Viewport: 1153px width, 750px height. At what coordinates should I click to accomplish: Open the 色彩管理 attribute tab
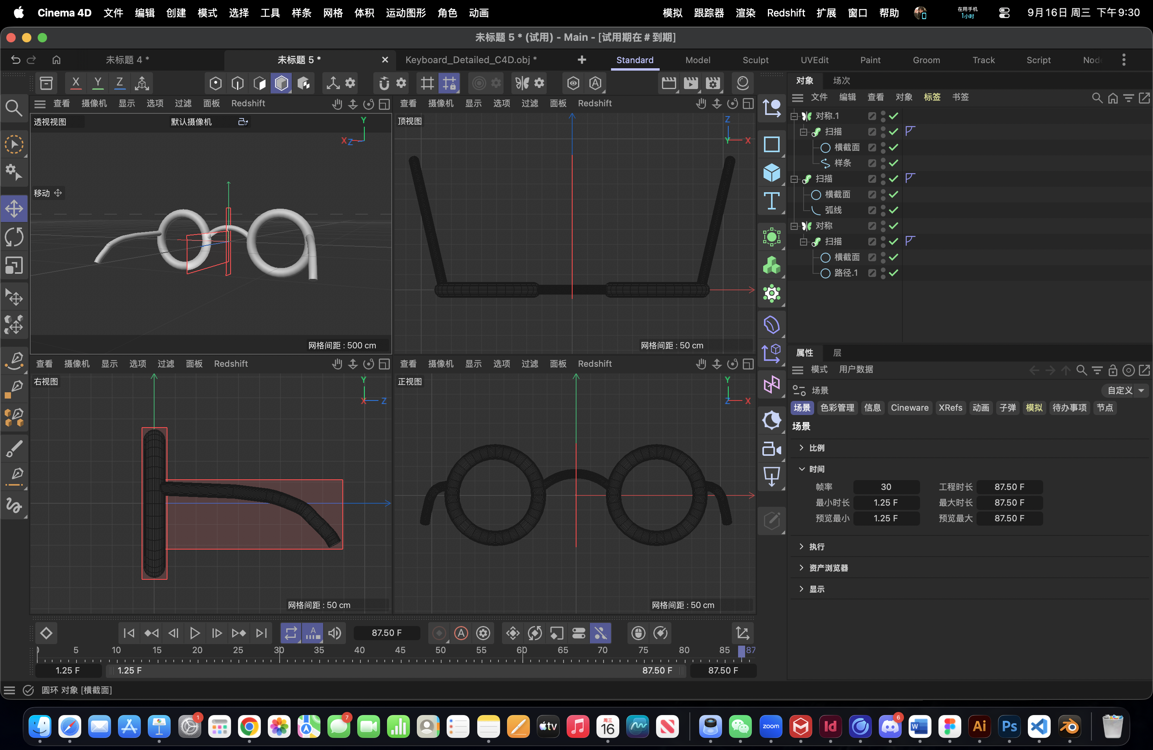pyautogui.click(x=838, y=408)
